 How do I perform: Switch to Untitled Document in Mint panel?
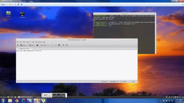point(25,97)
